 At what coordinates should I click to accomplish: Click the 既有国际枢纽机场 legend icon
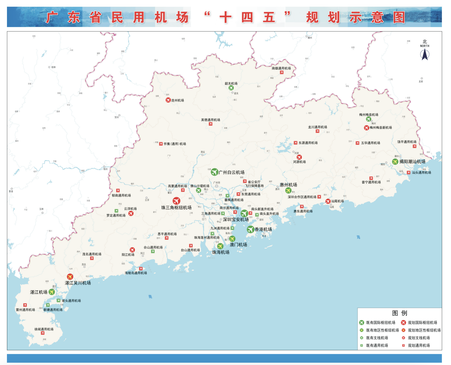coord(361,323)
